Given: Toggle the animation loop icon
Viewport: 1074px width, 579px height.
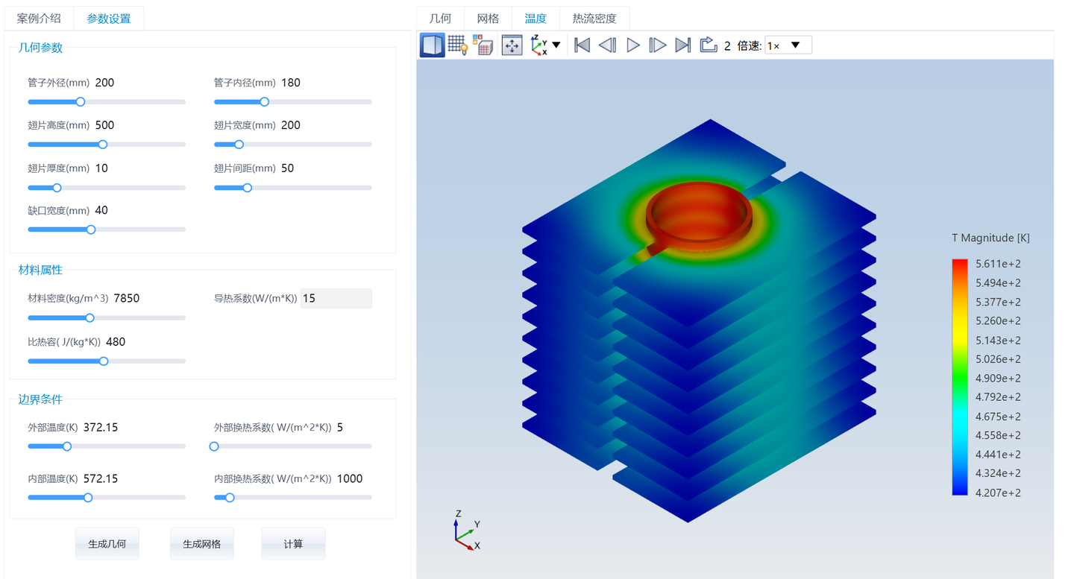Looking at the screenshot, I should coord(709,45).
